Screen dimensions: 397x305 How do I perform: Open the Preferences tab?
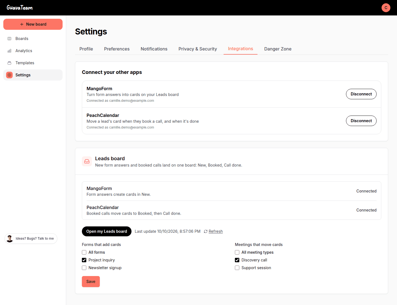pos(117,49)
